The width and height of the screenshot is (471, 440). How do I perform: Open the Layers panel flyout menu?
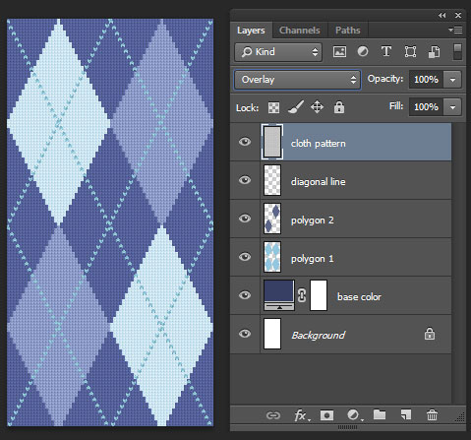coord(455,30)
